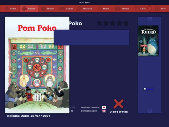
Task: Open the My Neighbor Totoro poster
Action: click(148, 41)
